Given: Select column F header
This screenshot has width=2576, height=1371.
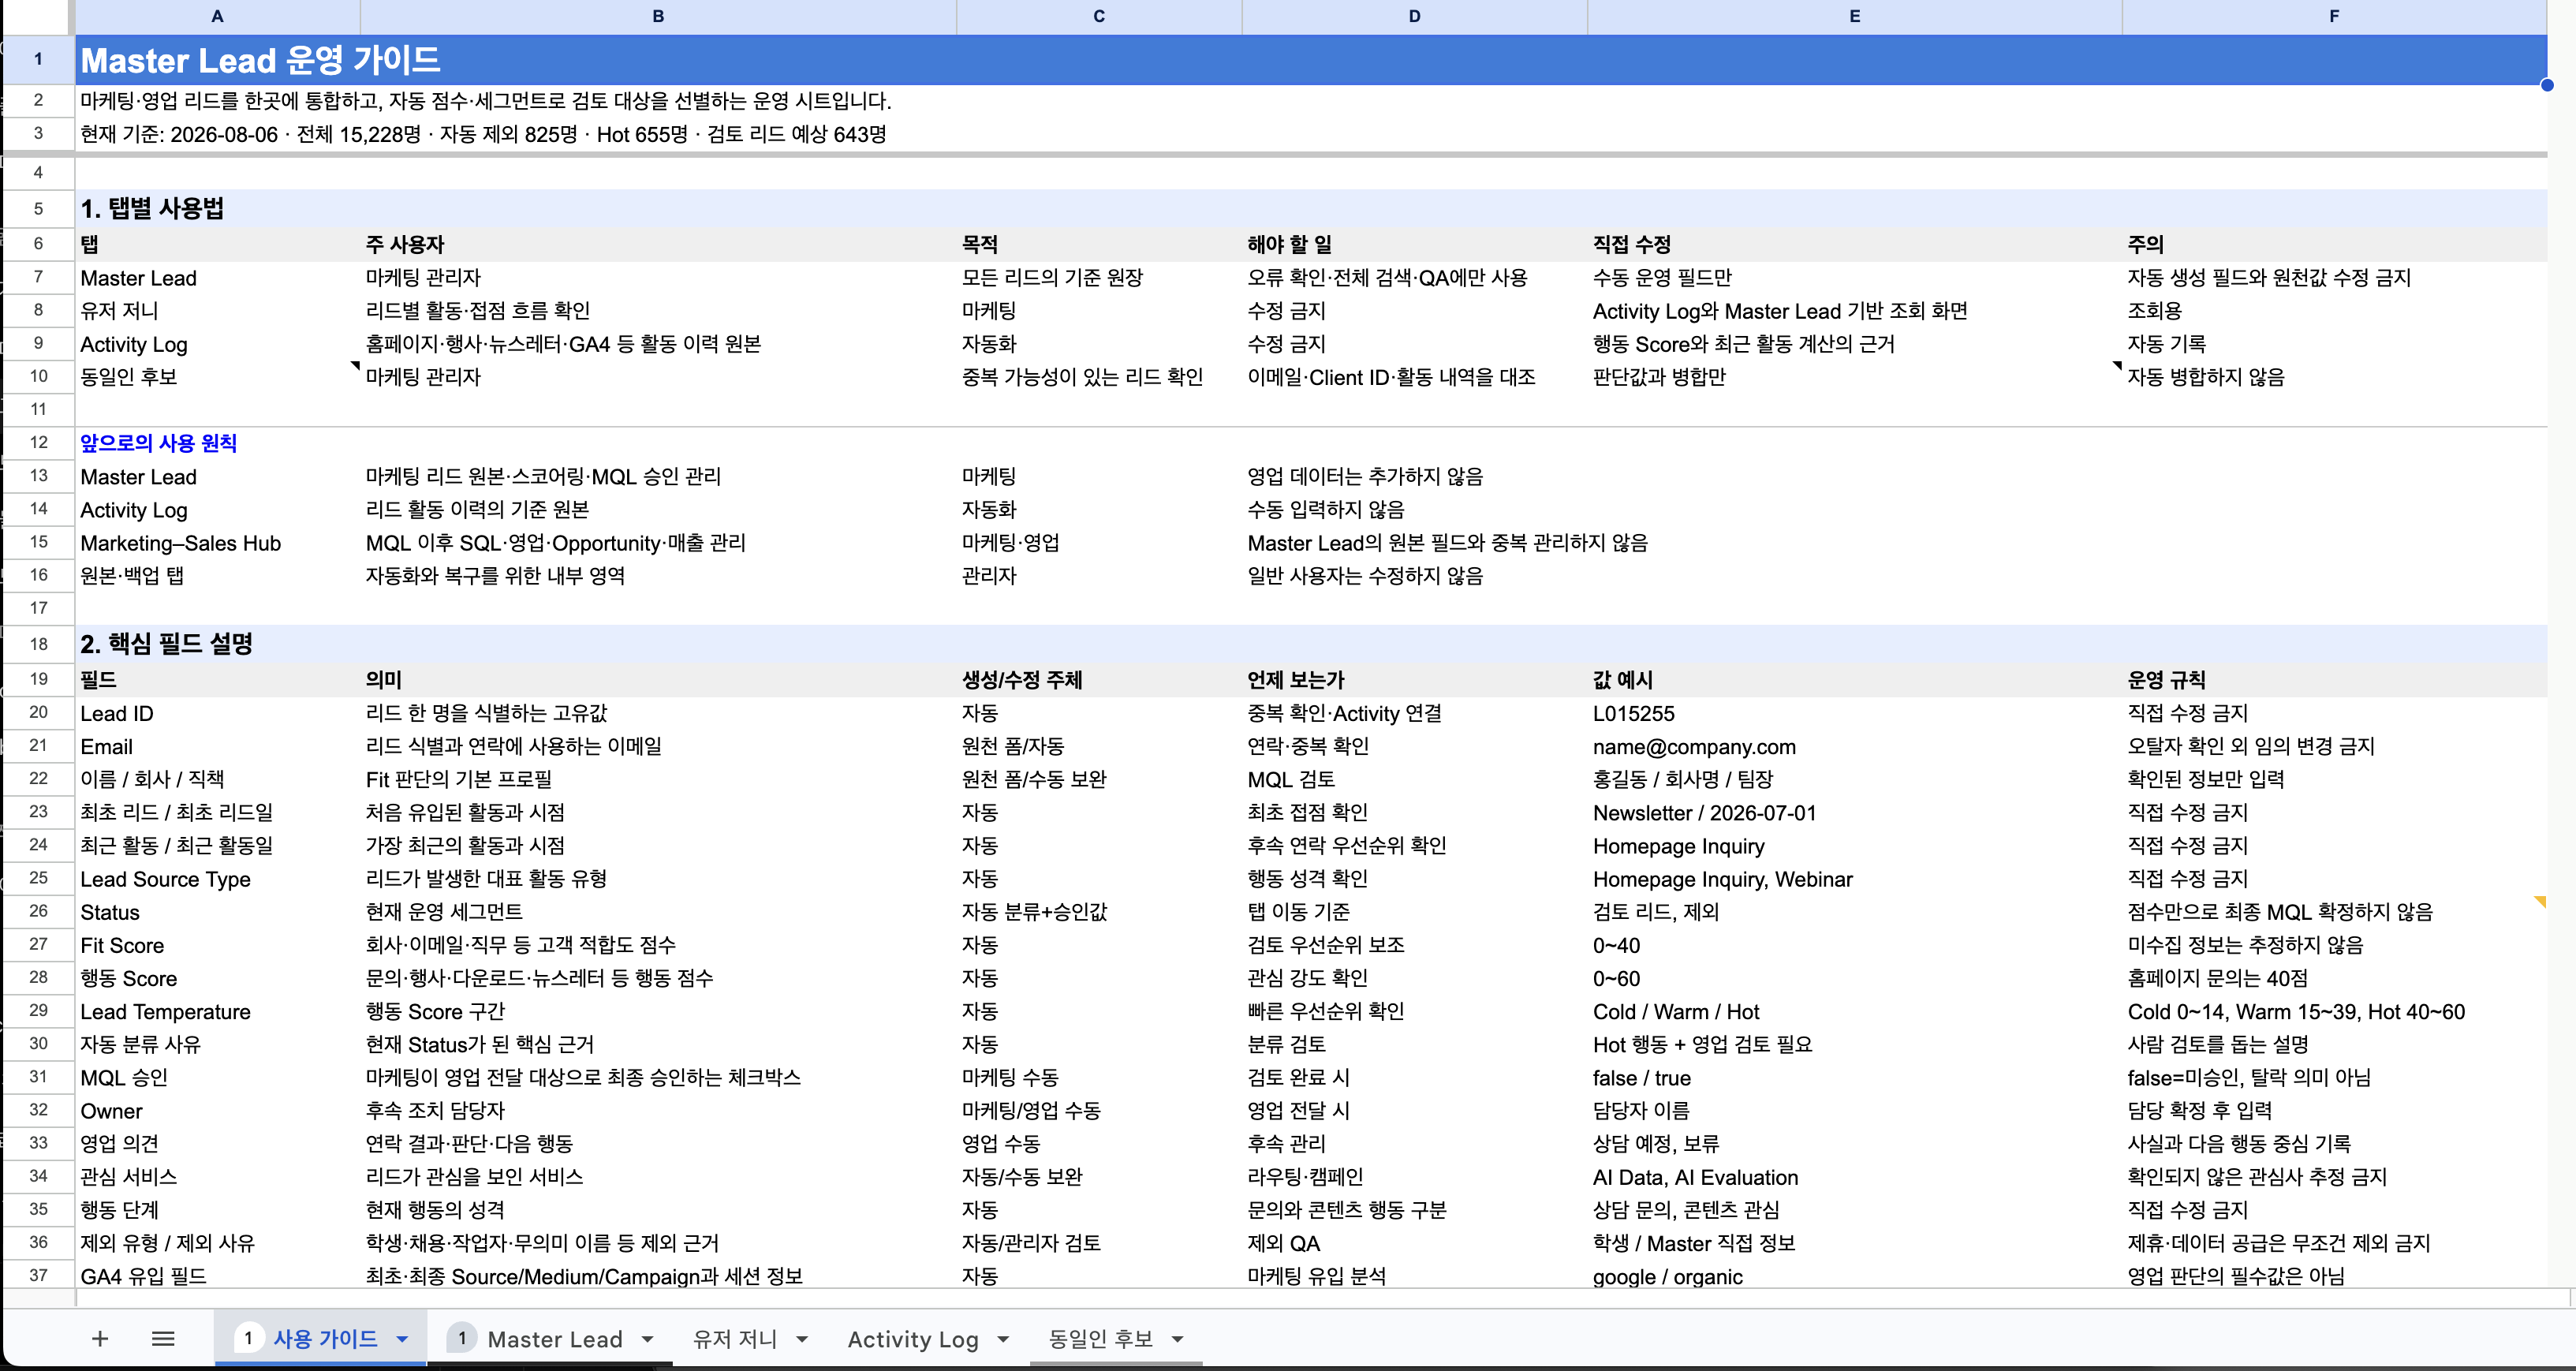Looking at the screenshot, I should pos(2334,16).
